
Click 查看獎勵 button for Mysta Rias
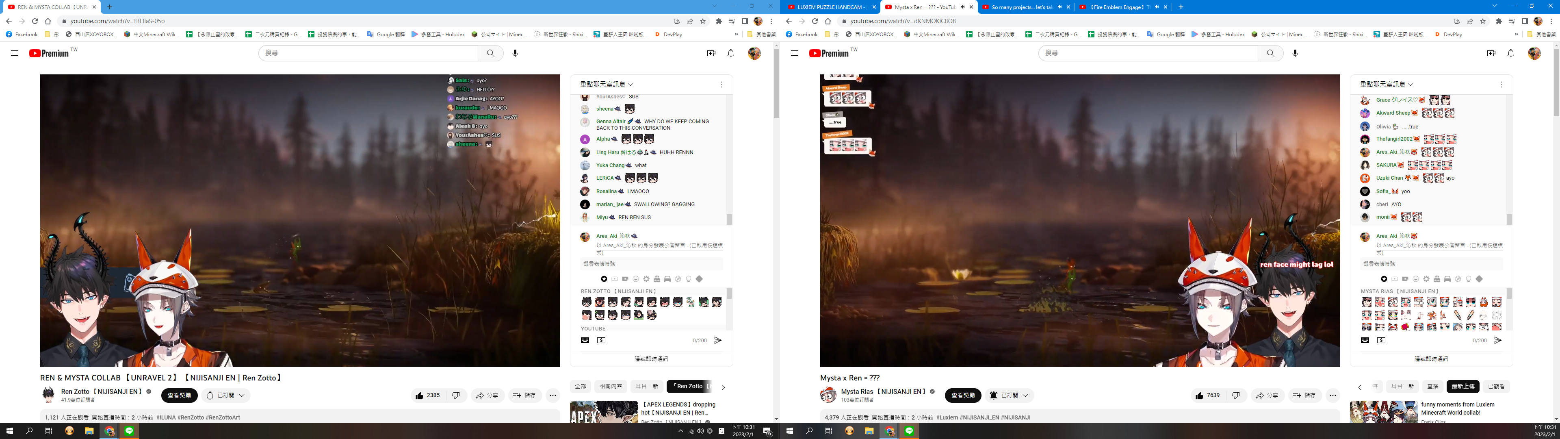pyautogui.click(x=963, y=396)
